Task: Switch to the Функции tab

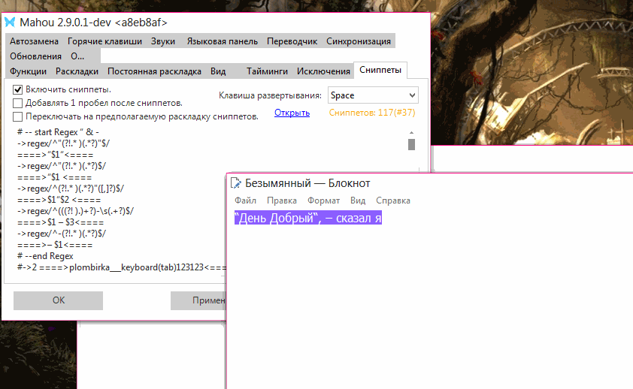Action: click(x=29, y=71)
